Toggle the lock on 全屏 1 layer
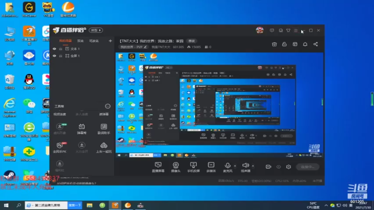Image resolution: width=374 pixels, height=210 pixels. coord(61,56)
